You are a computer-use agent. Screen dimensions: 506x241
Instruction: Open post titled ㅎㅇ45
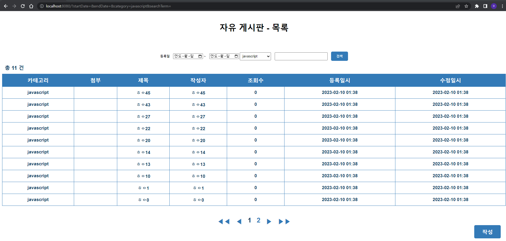pyautogui.click(x=143, y=93)
